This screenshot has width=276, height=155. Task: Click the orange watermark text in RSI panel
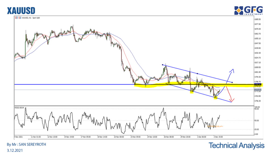(x=216, y=126)
